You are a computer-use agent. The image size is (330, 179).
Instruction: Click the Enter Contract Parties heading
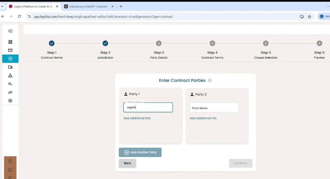(182, 80)
